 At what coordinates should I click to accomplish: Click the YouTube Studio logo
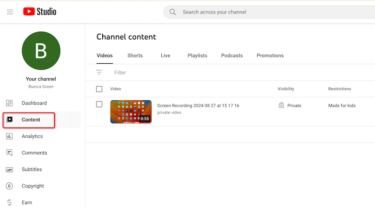[x=40, y=12]
